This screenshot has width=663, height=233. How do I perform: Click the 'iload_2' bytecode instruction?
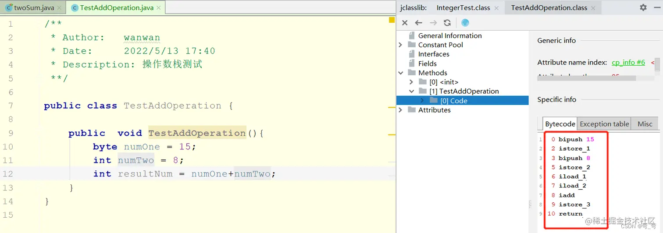click(x=572, y=186)
